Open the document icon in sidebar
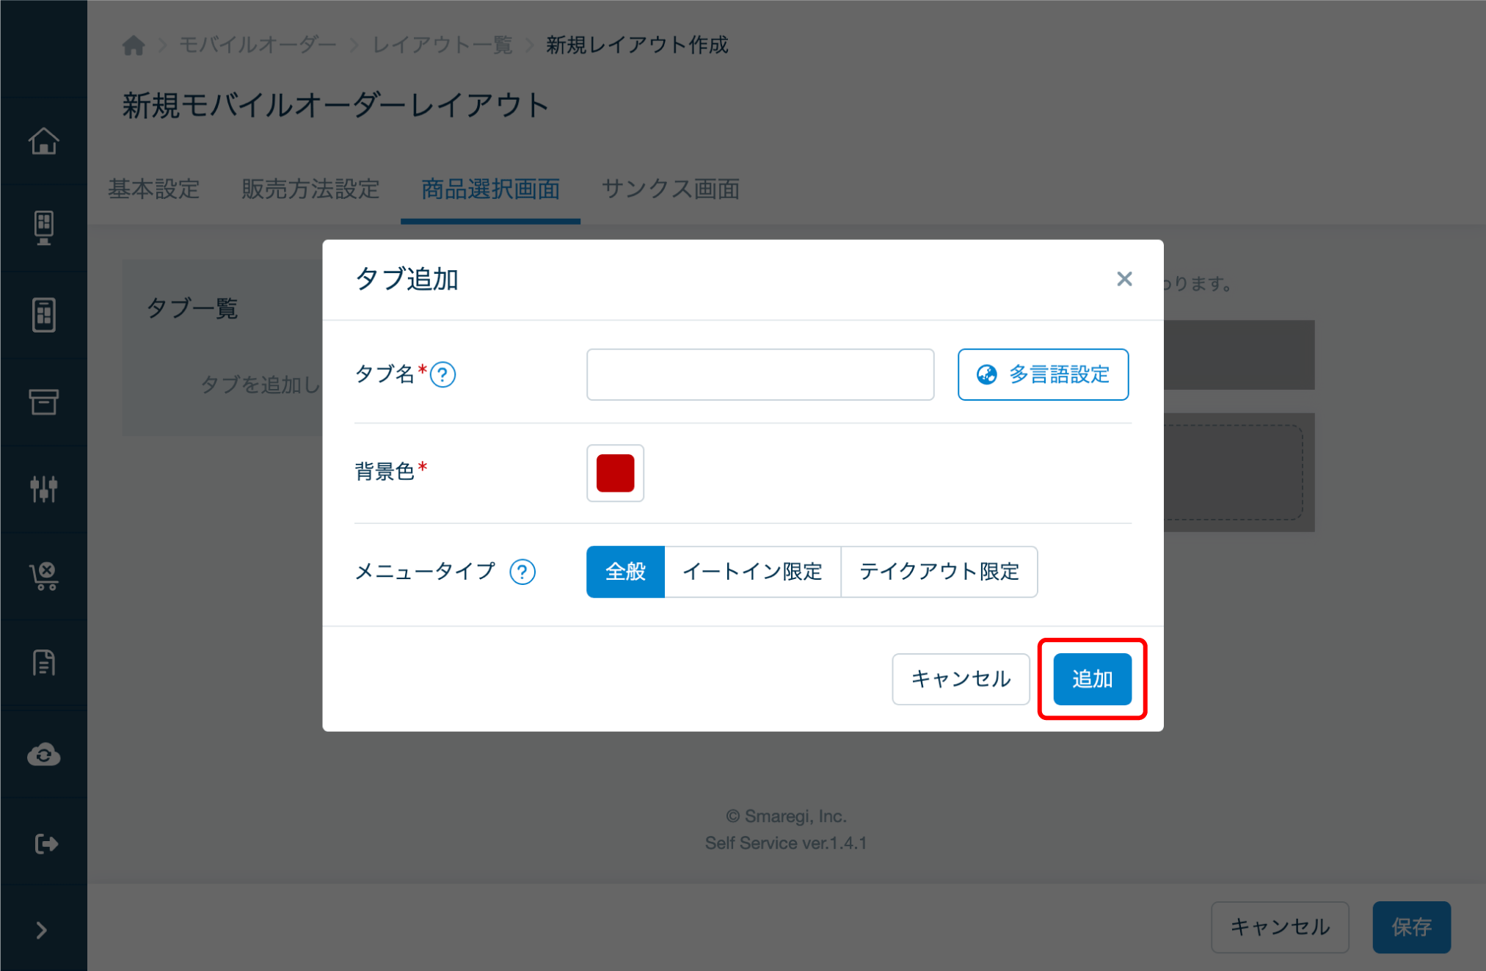This screenshot has height=971, width=1486. (x=44, y=663)
